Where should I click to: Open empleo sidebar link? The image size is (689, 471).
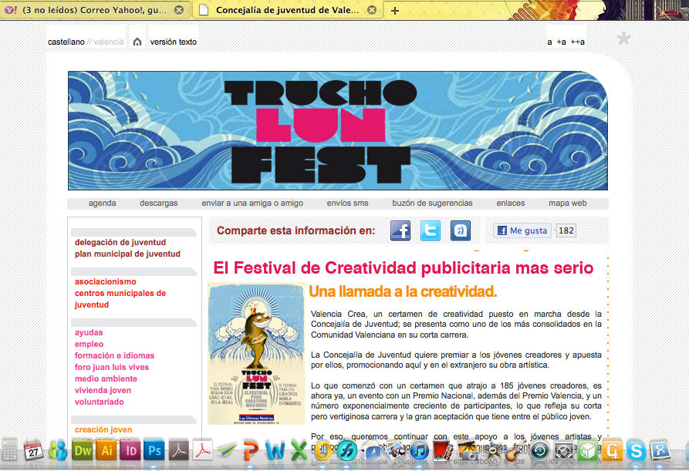(x=90, y=344)
